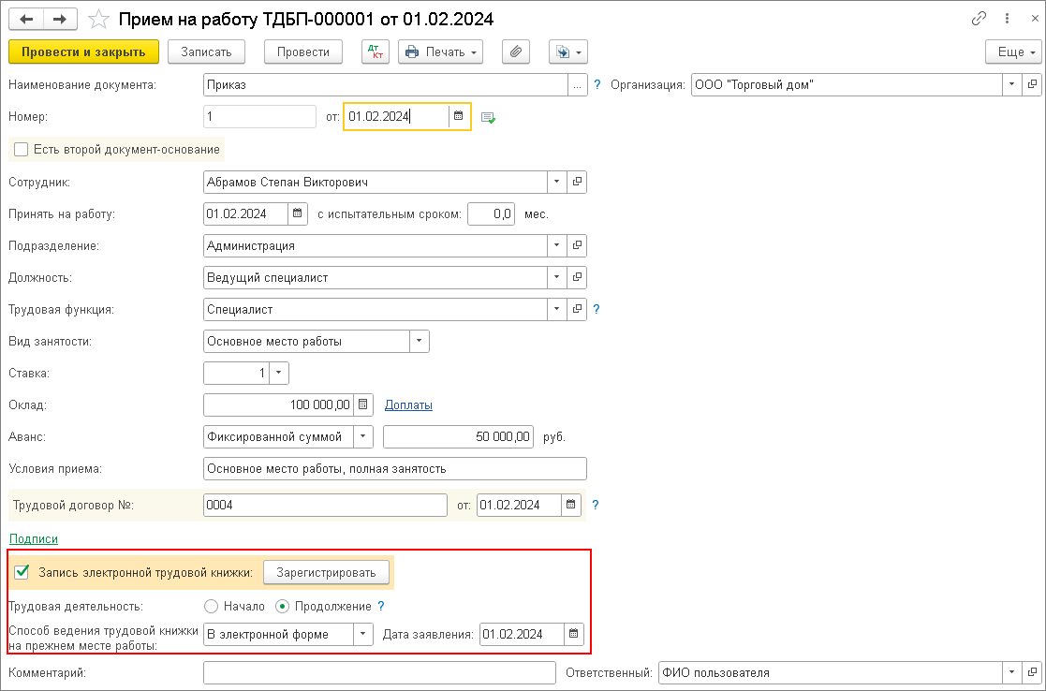The image size is (1046, 691).
Task: Open Трудовая функция item with open icon
Action: point(577,310)
